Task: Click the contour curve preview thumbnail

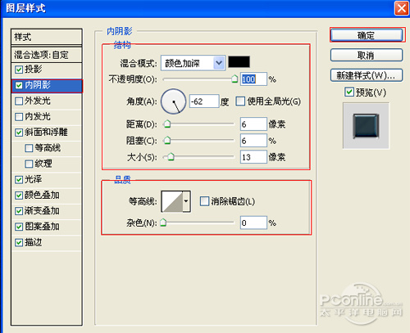Action: coord(172,201)
